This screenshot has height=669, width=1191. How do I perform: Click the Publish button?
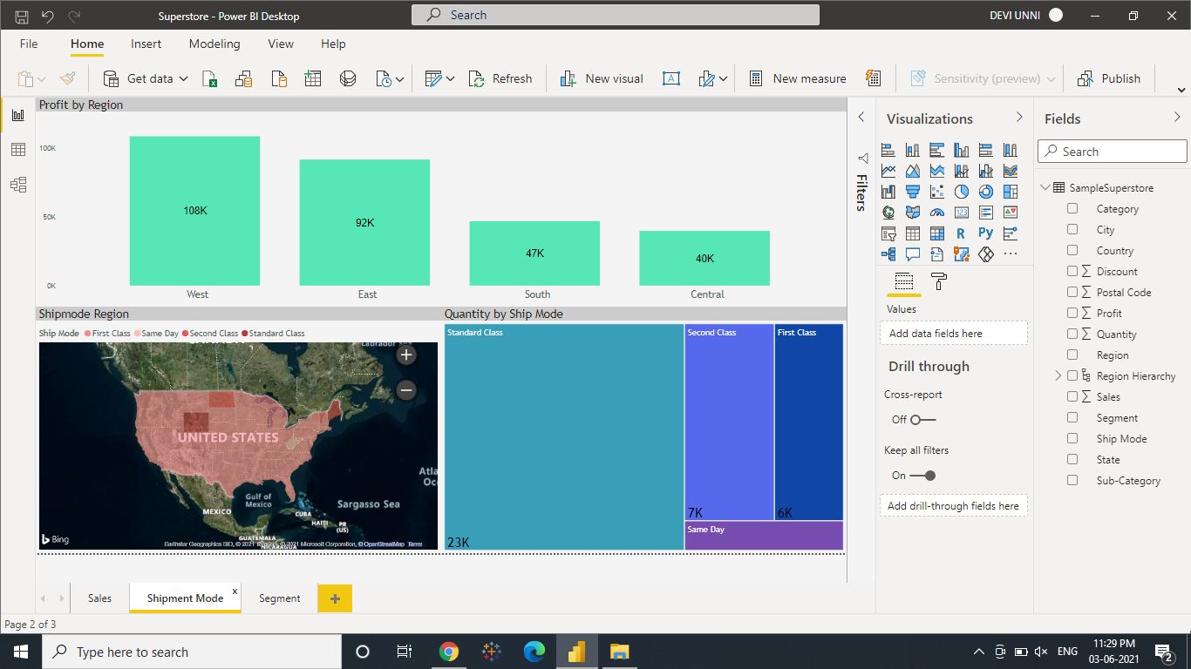pos(1109,78)
